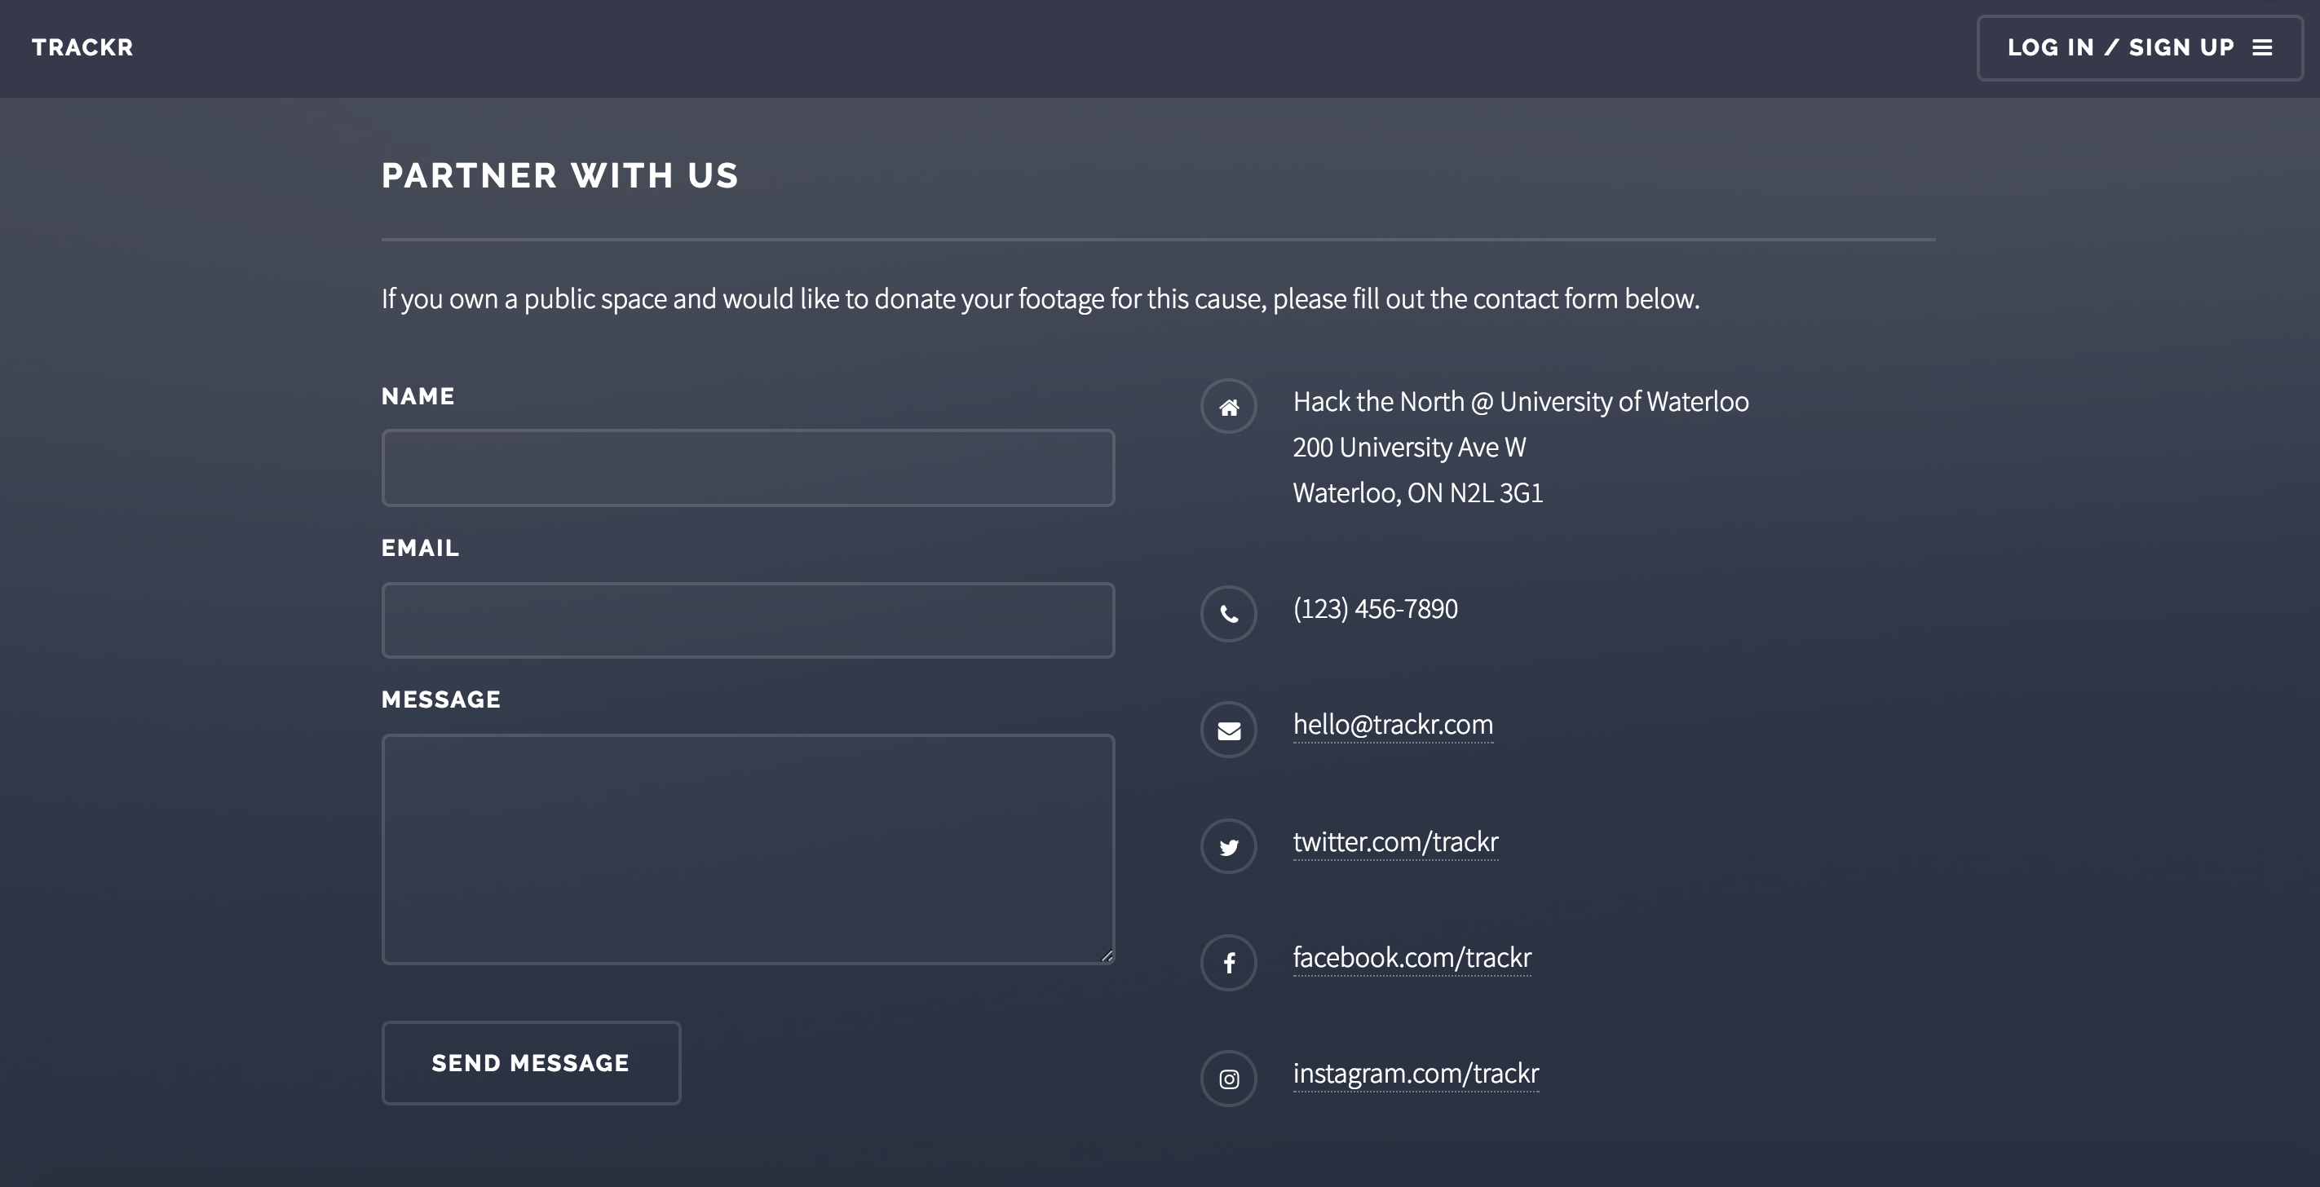The width and height of the screenshot is (2320, 1187).
Task: Click the hamburger menu icon
Action: (x=2262, y=48)
